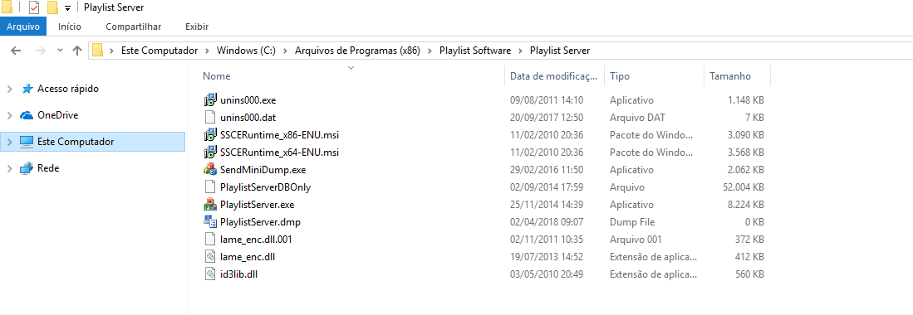Click the folder icon in the address bar

(98, 51)
